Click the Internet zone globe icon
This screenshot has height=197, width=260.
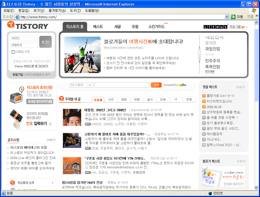[210, 193]
